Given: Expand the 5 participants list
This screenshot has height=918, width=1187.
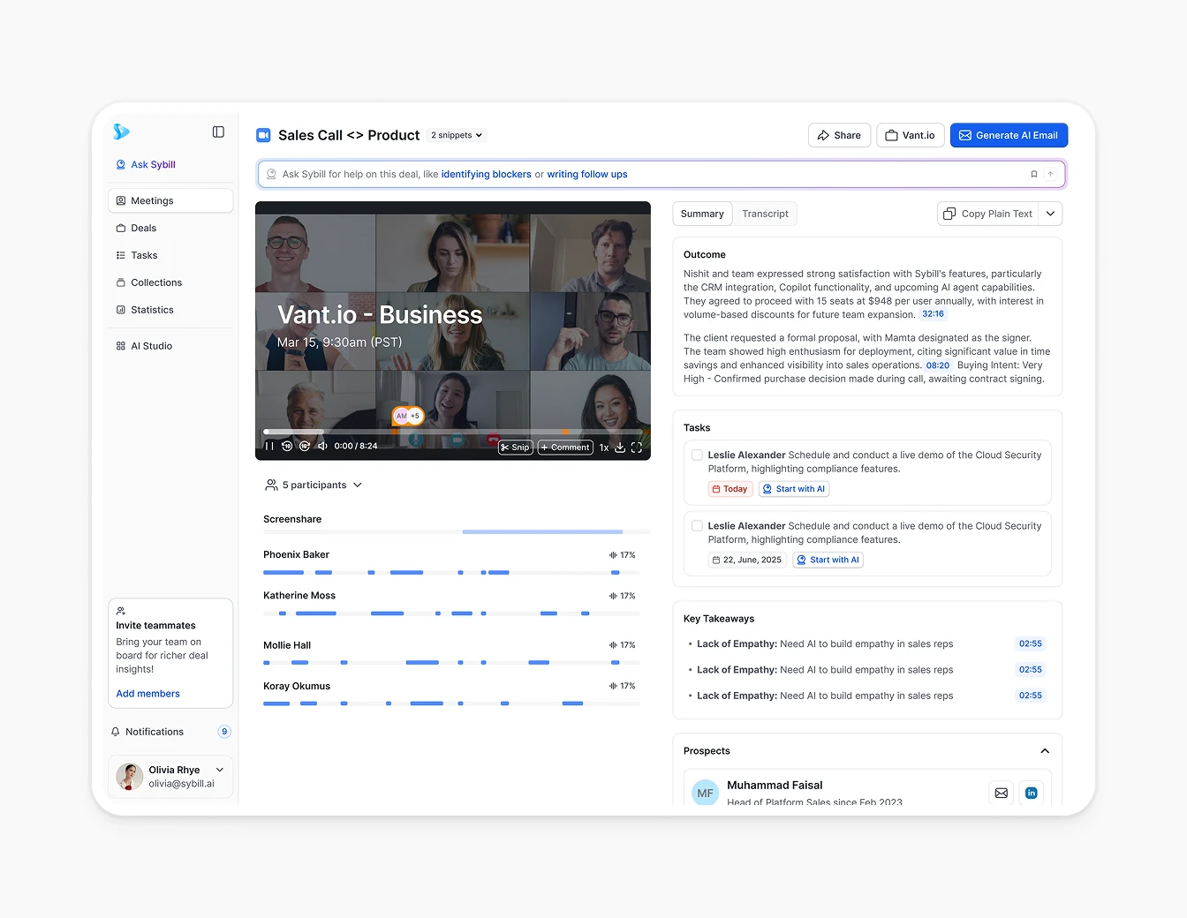Looking at the screenshot, I should point(314,485).
